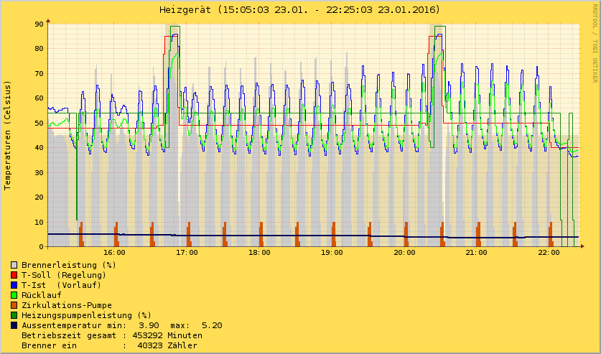Click the 17:00 time axis label
Screen dimensions: 601x354
coord(187,253)
